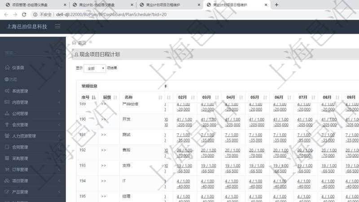Click the home breadcrumb icon
This screenshot has width=359, height=202.
coord(74,43)
